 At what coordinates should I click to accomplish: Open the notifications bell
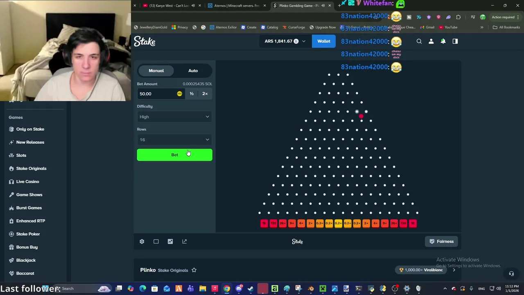[x=443, y=41]
